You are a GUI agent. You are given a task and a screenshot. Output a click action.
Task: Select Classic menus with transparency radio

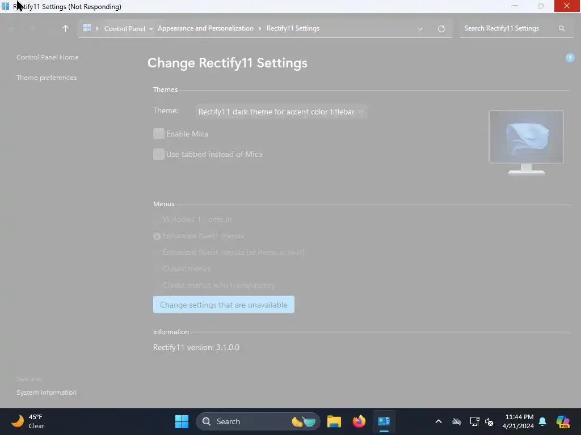click(x=157, y=285)
